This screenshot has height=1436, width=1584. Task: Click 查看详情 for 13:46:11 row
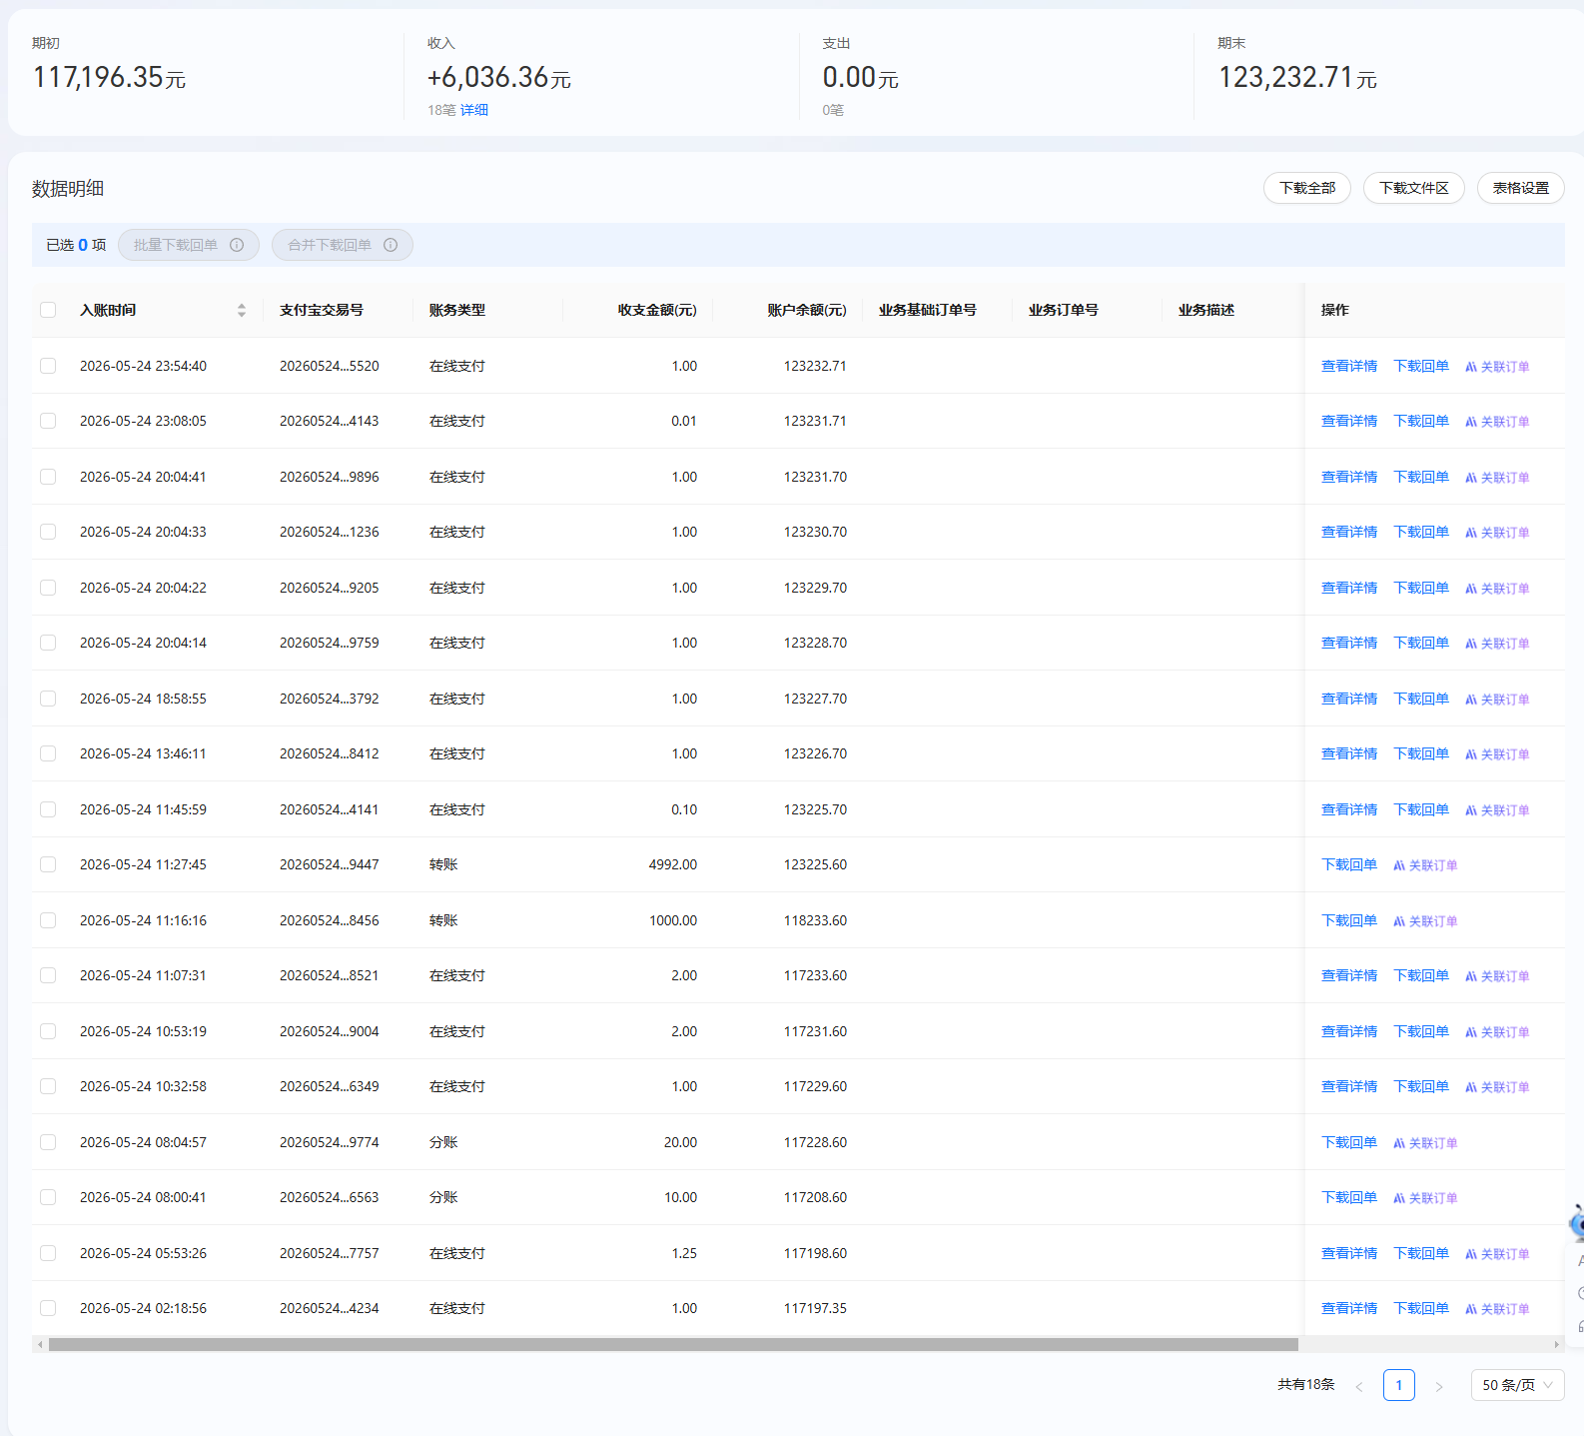point(1348,753)
